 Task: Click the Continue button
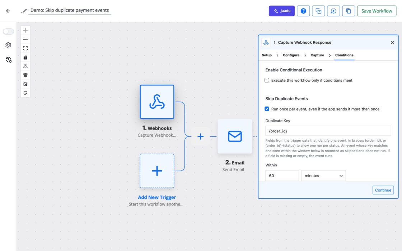[x=383, y=190]
